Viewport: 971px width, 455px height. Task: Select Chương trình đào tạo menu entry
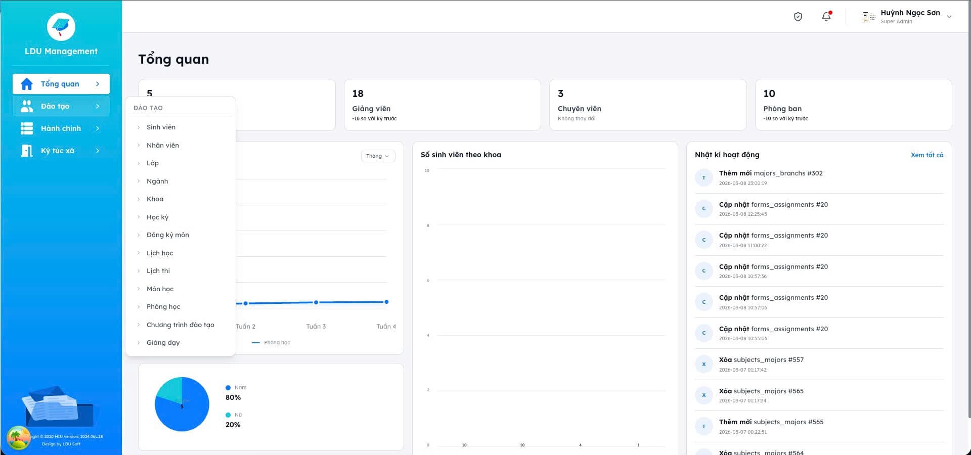coord(181,325)
